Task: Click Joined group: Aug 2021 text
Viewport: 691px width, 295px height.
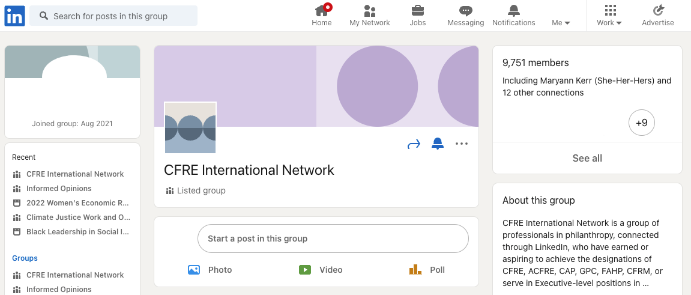Action: point(72,124)
